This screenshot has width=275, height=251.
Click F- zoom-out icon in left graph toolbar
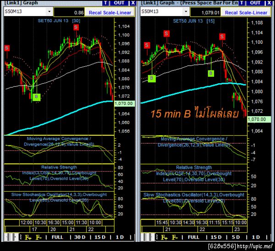[x=38, y=237]
